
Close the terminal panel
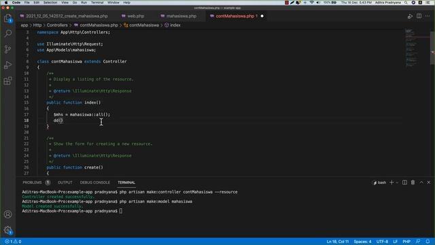pyautogui.click(x=429, y=182)
